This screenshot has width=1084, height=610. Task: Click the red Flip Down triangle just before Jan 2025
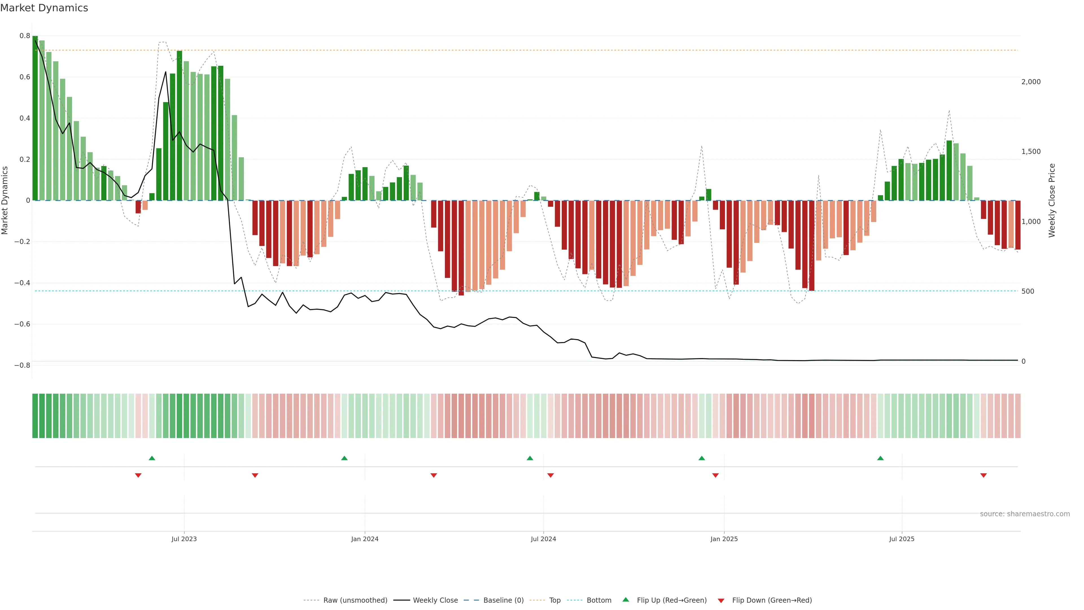[x=715, y=475]
